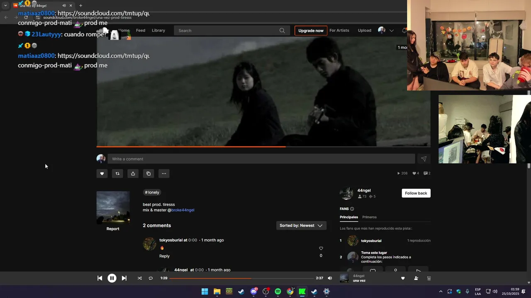The width and height of the screenshot is (531, 298).
Task: Click the Write a comment field
Action: click(x=261, y=159)
